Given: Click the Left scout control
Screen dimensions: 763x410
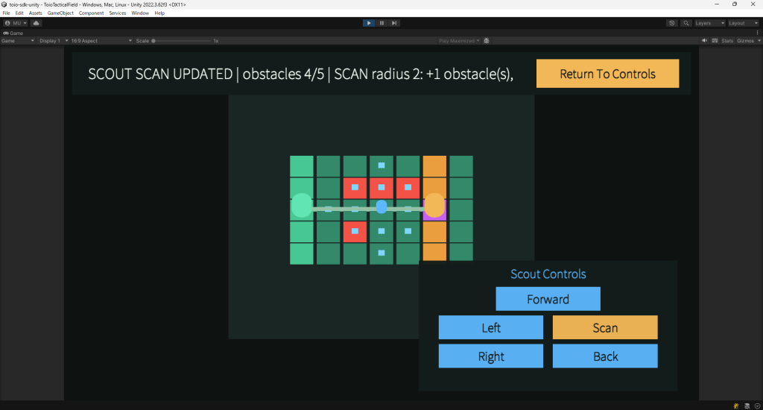Looking at the screenshot, I should coord(491,327).
